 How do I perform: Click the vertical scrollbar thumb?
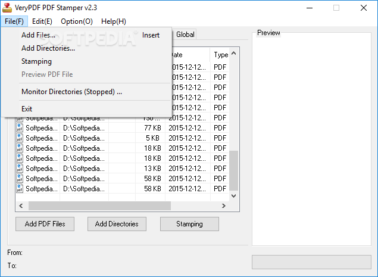(233, 170)
